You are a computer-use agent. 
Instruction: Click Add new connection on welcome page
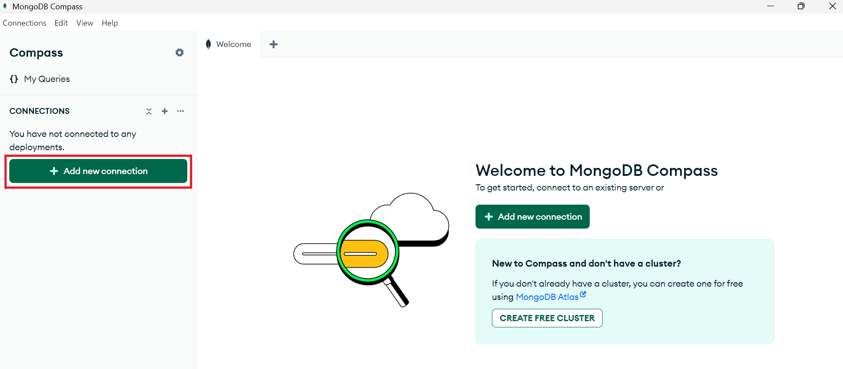point(533,217)
